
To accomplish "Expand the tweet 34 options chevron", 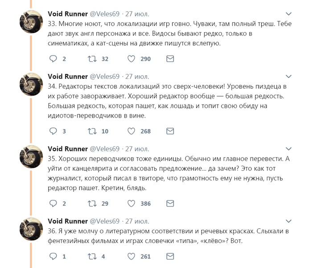I will [289, 77].
